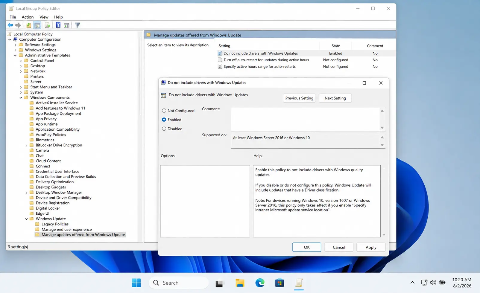Click the policy icon in dialog title bar
The width and height of the screenshot is (480, 293).
pos(163,83)
